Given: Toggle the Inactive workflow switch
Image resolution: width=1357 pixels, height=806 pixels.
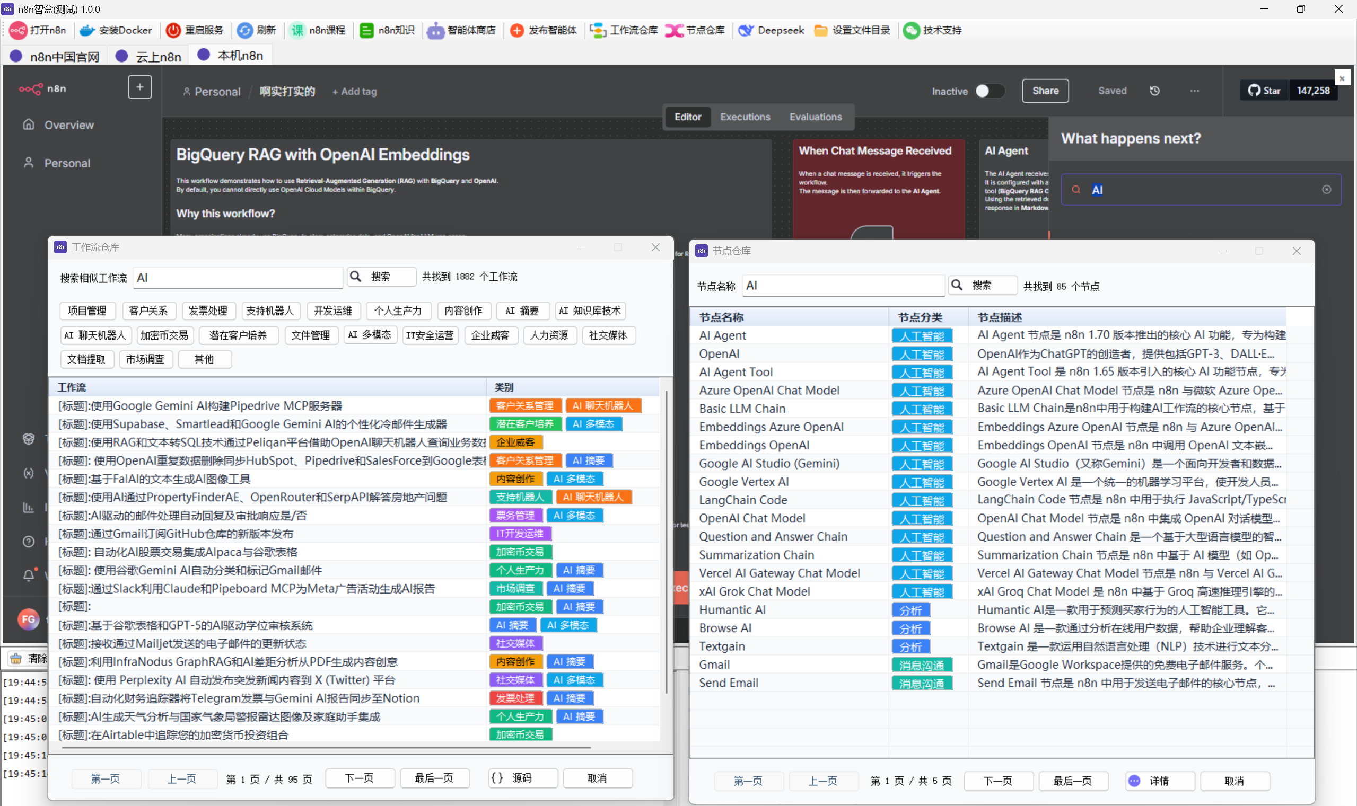Looking at the screenshot, I should point(989,91).
